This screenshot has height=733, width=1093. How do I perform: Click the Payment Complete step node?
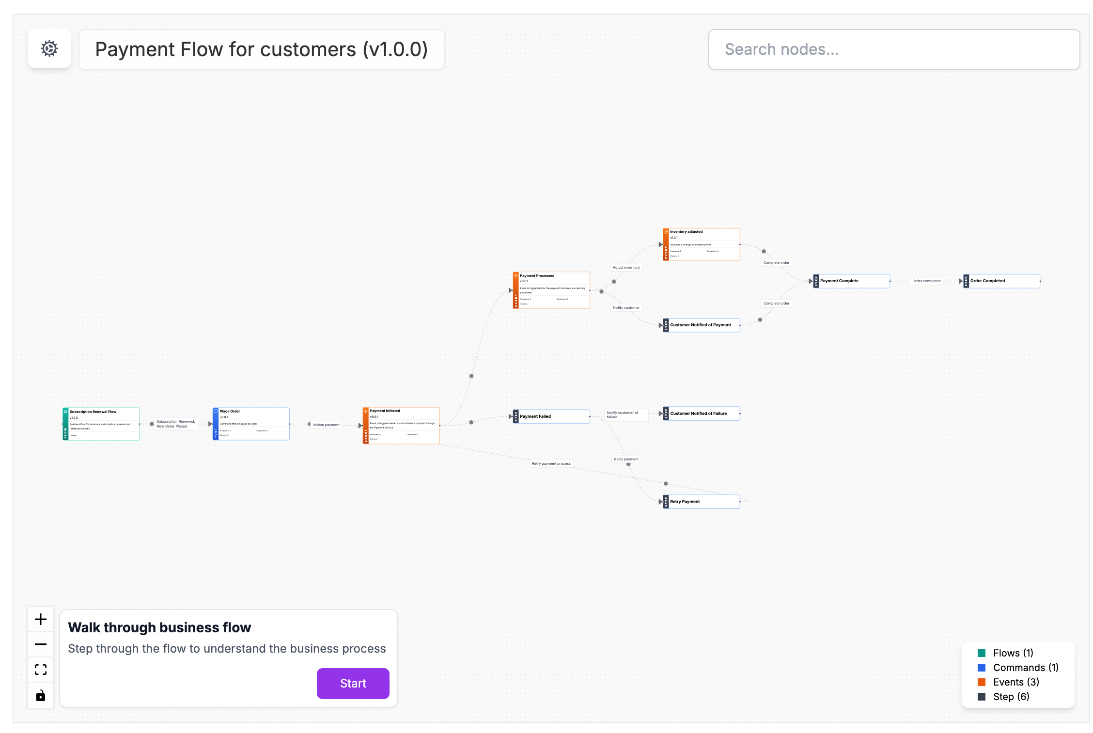point(852,281)
